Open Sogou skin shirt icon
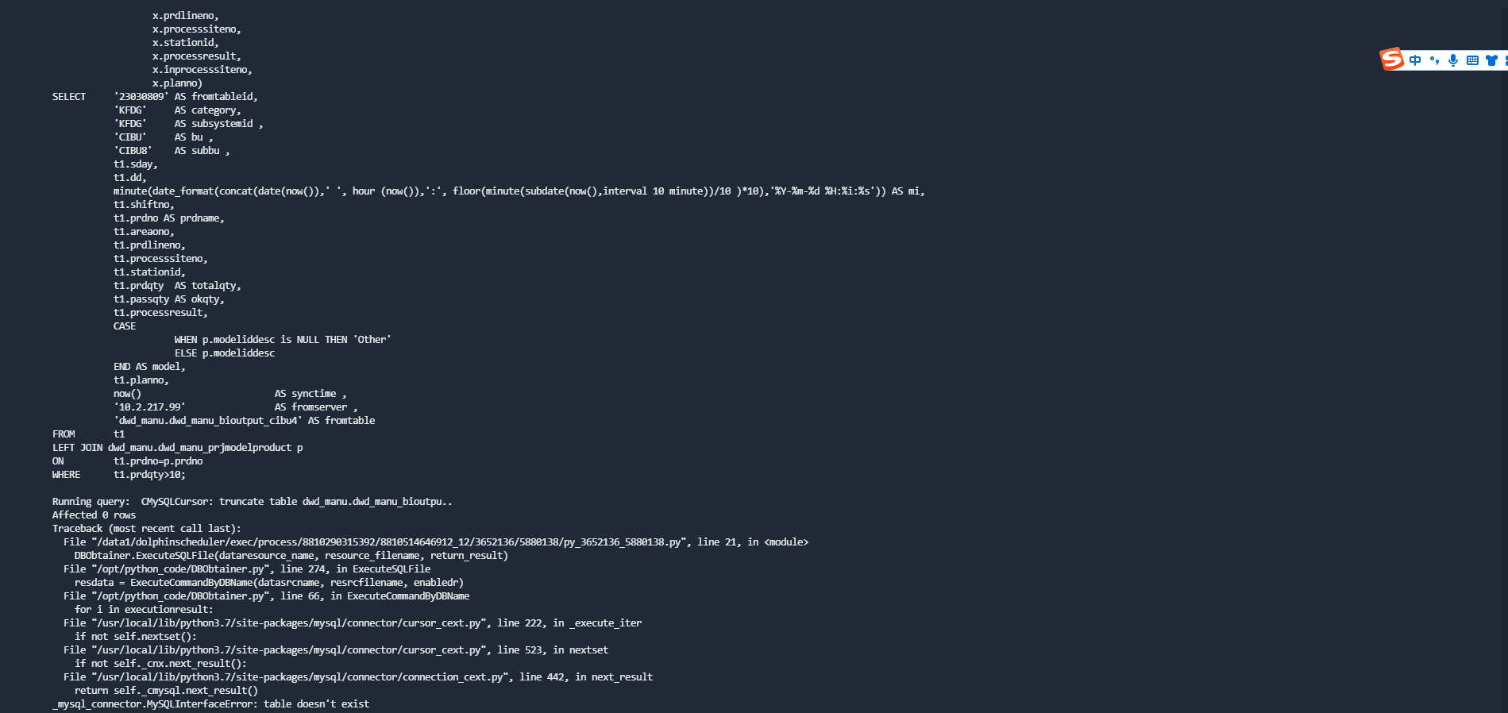Screen dimensions: 1508x713 click(1491, 60)
